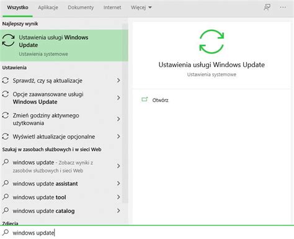This screenshot has height=239, width=294.
Task: Click Ustawienia systemowe subtitle in preview pane
Action: (x=212, y=74)
